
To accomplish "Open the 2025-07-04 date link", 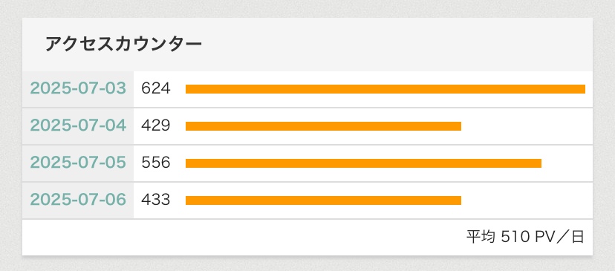I will 78,126.
